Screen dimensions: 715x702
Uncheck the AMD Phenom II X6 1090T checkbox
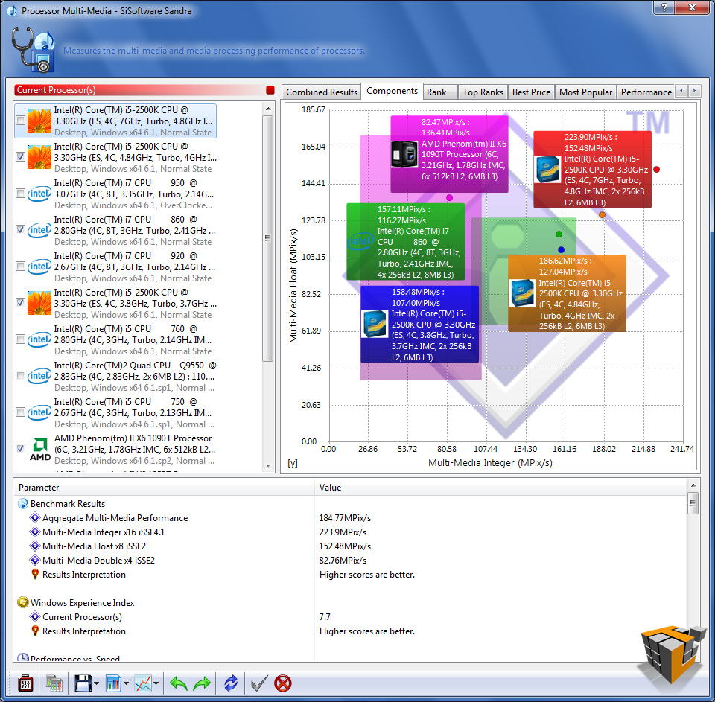coord(20,449)
